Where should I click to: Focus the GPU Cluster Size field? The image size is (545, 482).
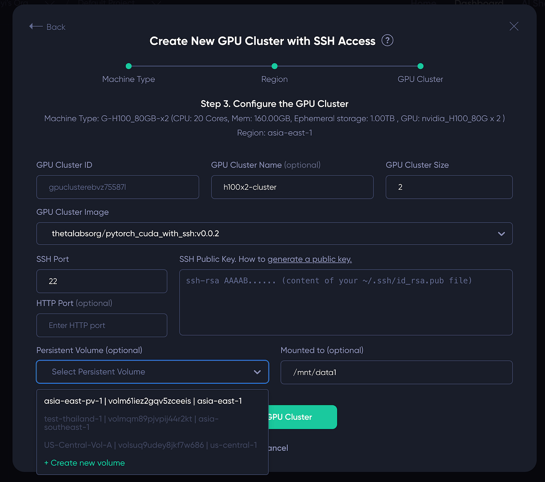(449, 187)
